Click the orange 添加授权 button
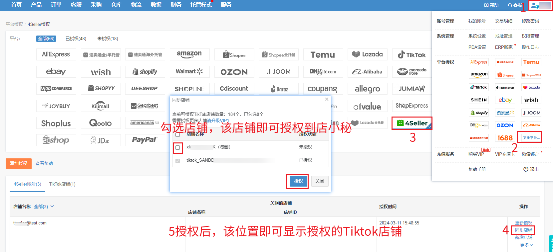 pos(19,163)
